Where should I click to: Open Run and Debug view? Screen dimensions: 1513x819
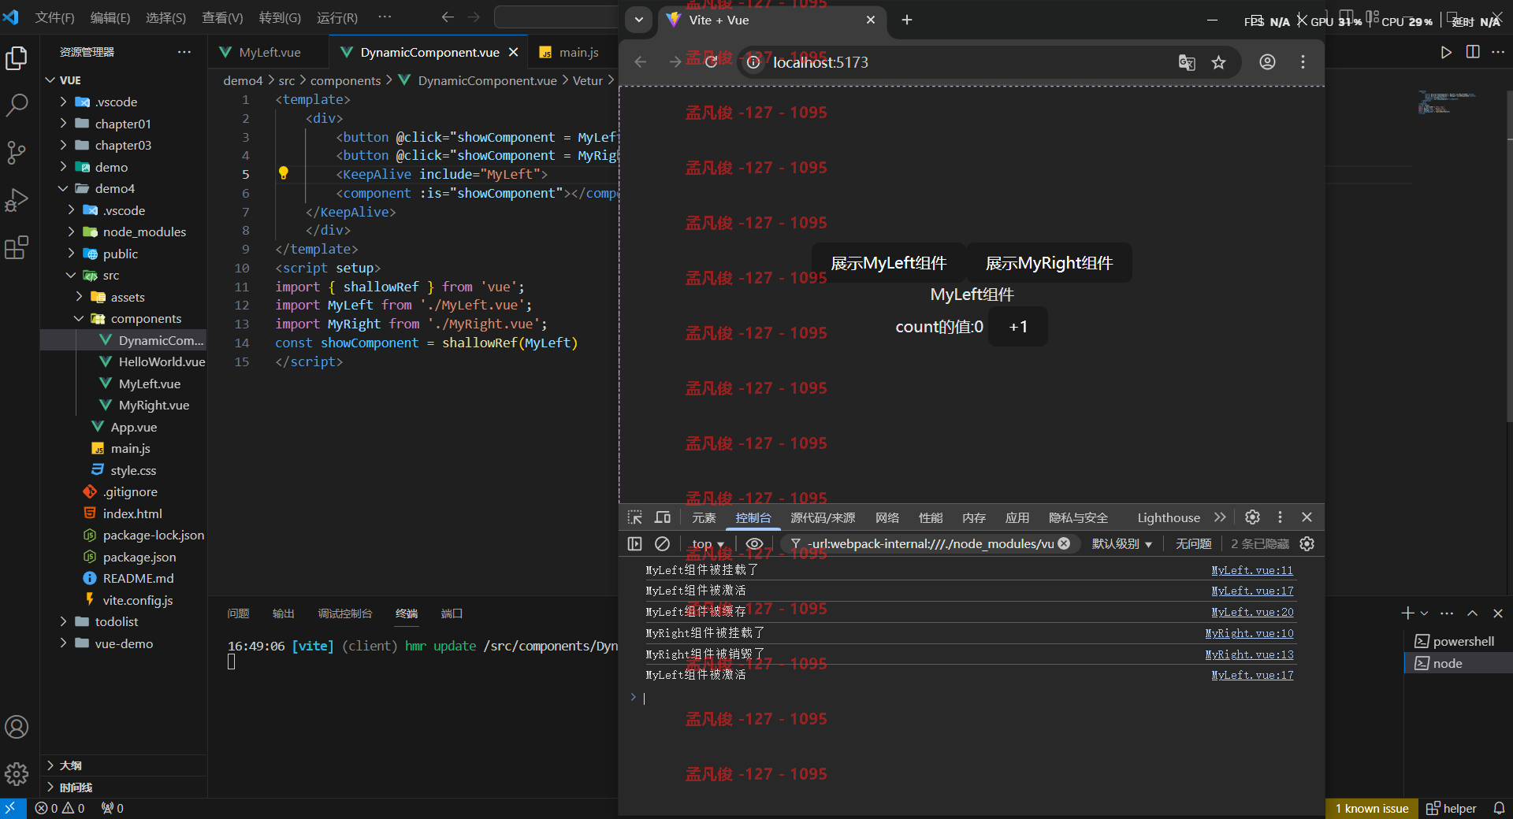17,200
